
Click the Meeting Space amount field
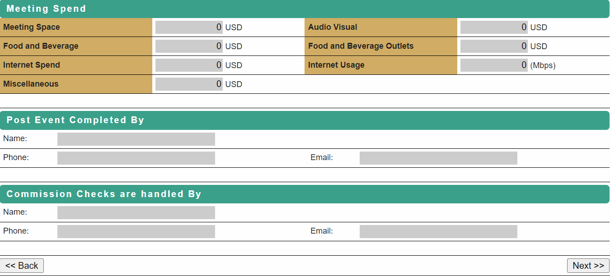click(189, 27)
